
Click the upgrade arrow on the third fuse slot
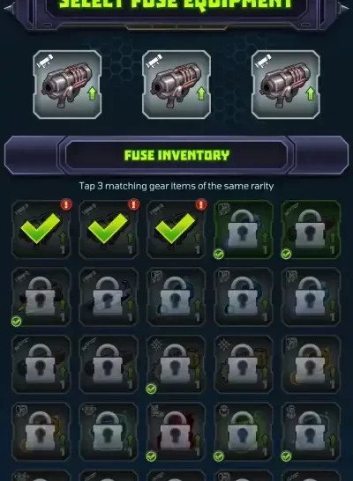tap(311, 93)
